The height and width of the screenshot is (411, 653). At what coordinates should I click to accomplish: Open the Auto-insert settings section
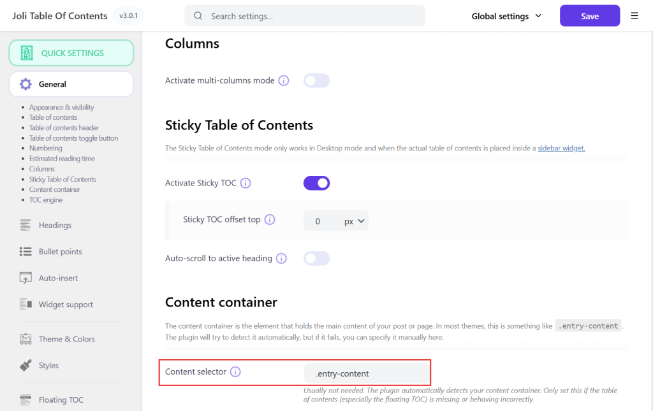[58, 278]
